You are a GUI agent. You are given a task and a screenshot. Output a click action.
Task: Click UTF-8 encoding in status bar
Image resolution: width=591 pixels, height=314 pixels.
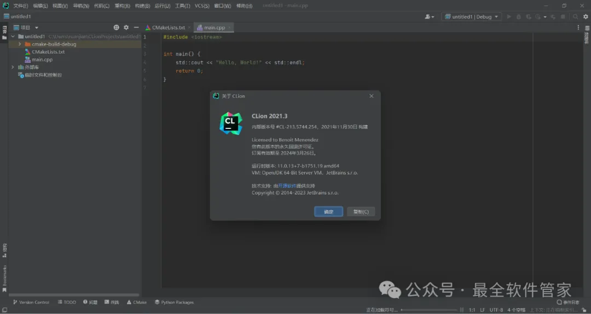point(496,310)
